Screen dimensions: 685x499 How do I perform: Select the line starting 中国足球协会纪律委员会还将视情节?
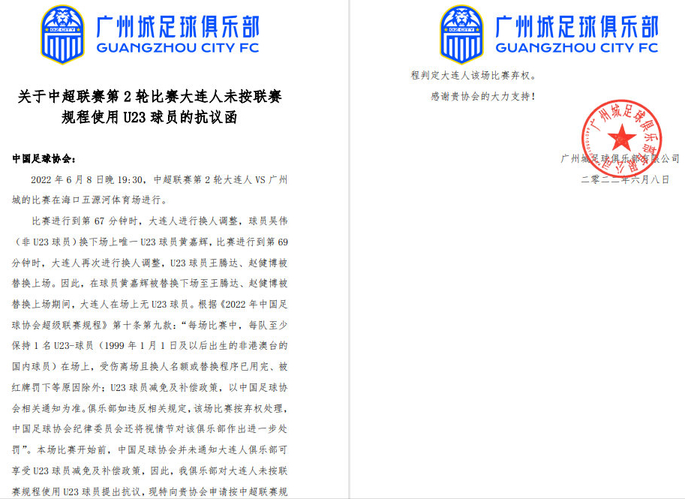point(150,429)
